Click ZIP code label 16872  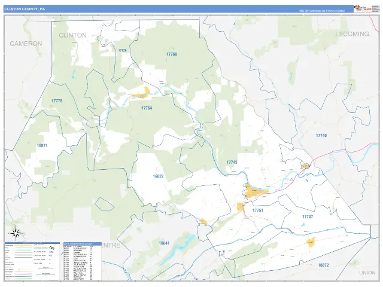(323, 265)
